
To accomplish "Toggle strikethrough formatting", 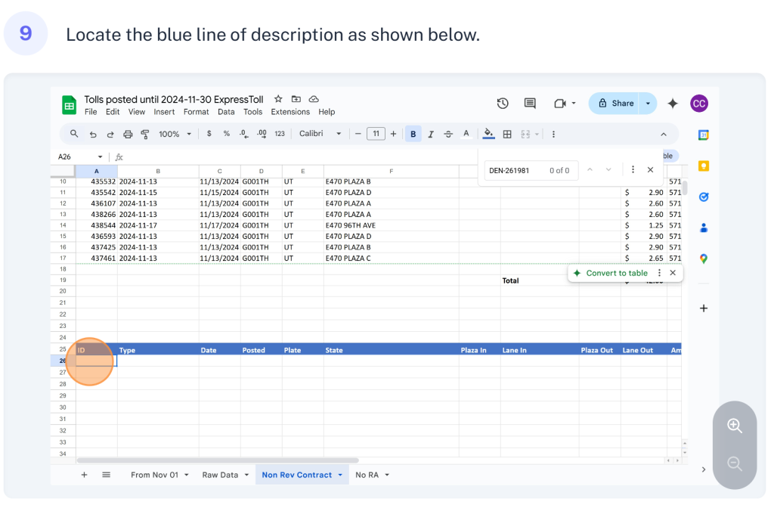I will (448, 134).
